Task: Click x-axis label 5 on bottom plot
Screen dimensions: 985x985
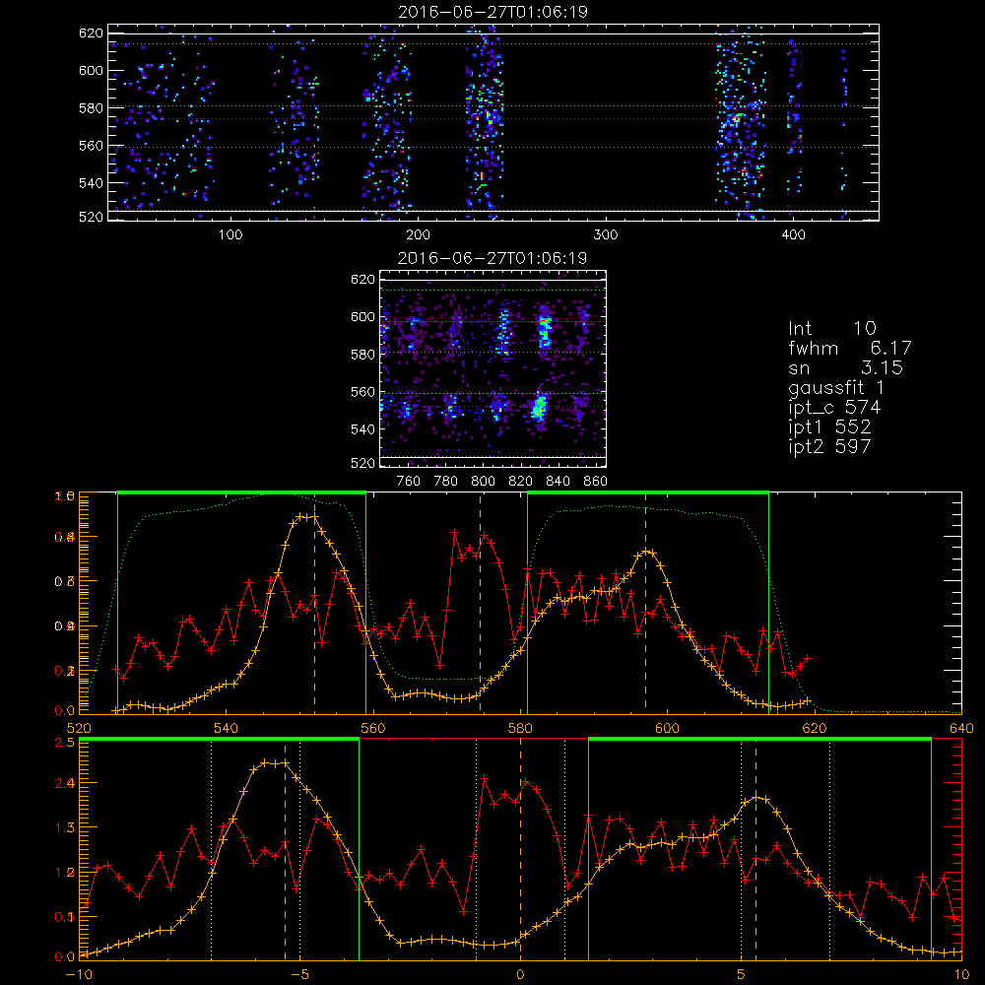Action: pos(742,974)
